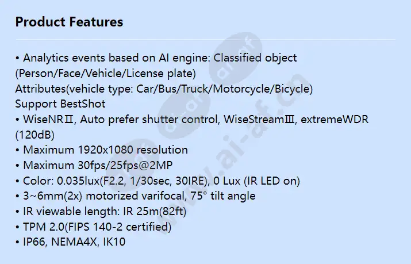This screenshot has width=411, height=264.
Task: Click the WiseNRII shutter control line
Action: (x=192, y=119)
